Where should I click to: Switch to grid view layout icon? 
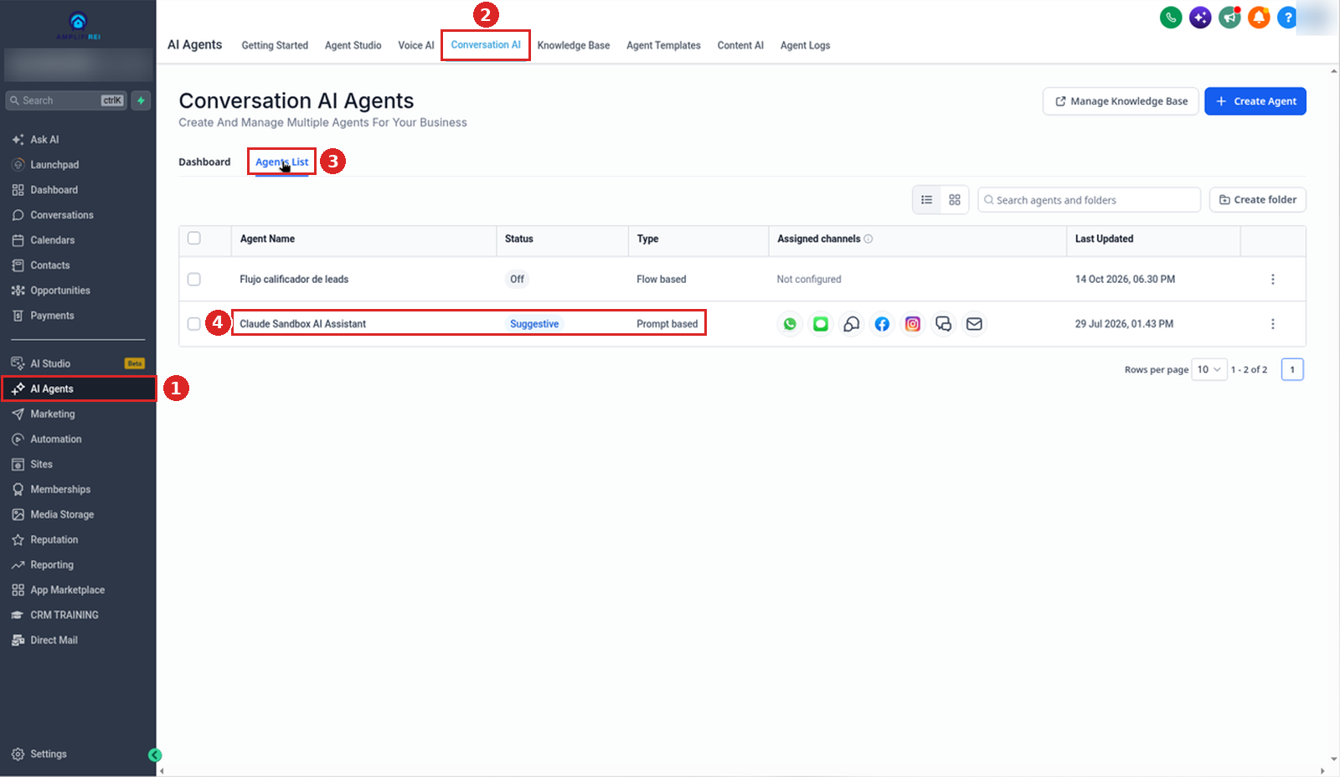point(955,200)
